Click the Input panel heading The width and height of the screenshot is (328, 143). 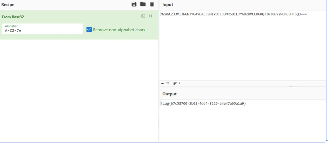coord(168,5)
